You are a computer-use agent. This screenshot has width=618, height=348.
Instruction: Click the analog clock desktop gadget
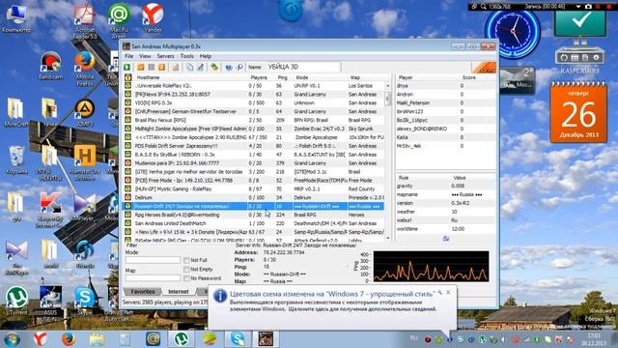pyautogui.click(x=513, y=32)
